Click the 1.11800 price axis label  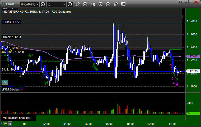point(192,86)
